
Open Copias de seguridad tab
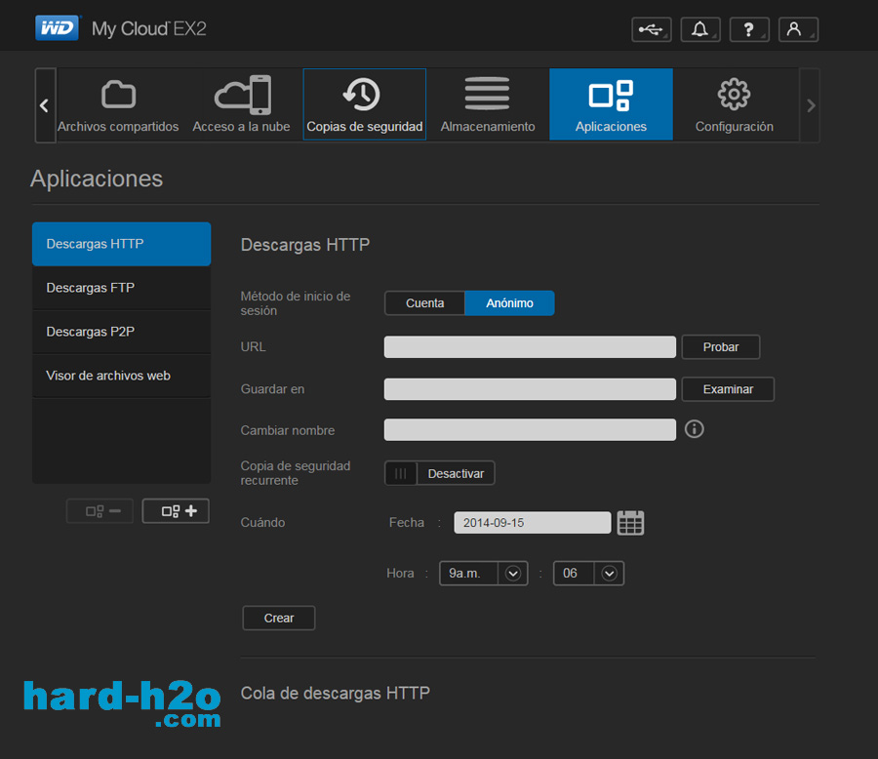(365, 104)
